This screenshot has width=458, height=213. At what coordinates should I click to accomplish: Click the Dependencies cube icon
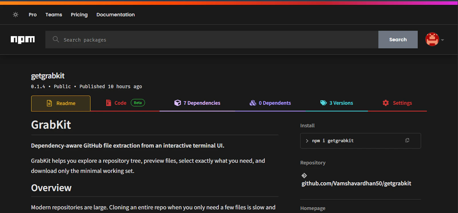[177, 103]
